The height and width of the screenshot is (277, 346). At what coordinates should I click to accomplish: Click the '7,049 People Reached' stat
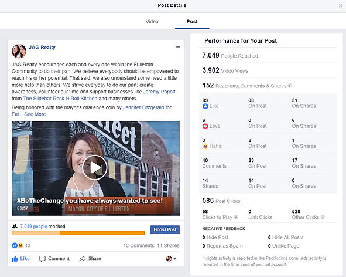point(230,55)
